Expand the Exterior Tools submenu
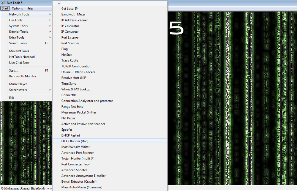The image size is (297, 191). [x=26, y=32]
